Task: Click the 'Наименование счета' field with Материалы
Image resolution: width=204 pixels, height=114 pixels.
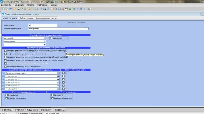Action: pos(58,29)
